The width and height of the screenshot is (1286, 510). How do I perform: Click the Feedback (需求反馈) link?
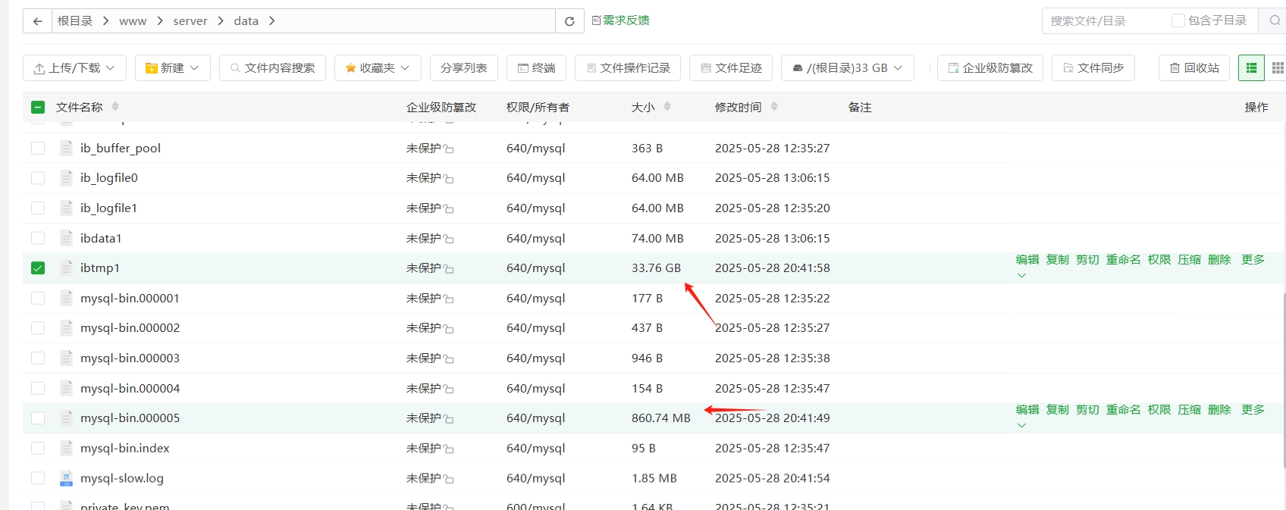pyautogui.click(x=620, y=20)
